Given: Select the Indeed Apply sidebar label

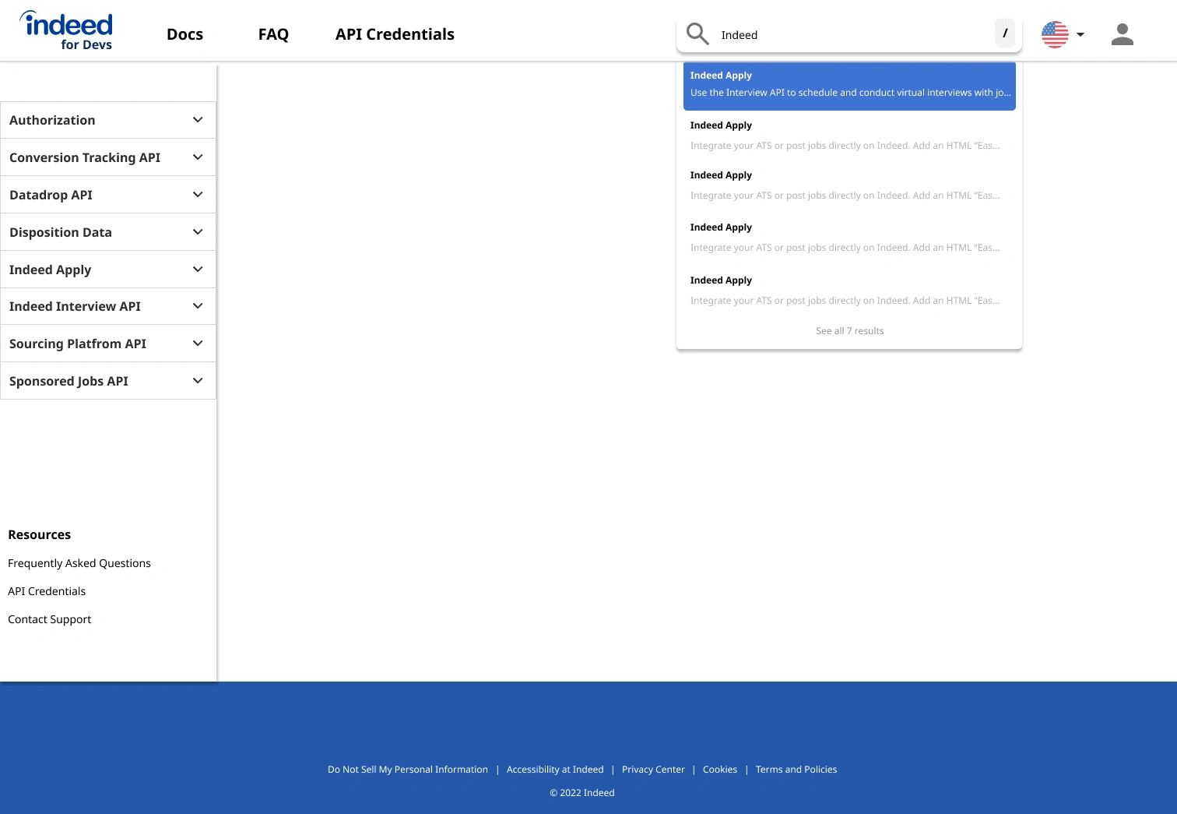Looking at the screenshot, I should coord(50,270).
